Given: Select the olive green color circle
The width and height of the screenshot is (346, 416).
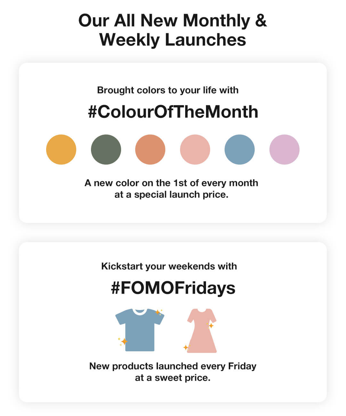Looking at the screenshot, I should 106,150.
